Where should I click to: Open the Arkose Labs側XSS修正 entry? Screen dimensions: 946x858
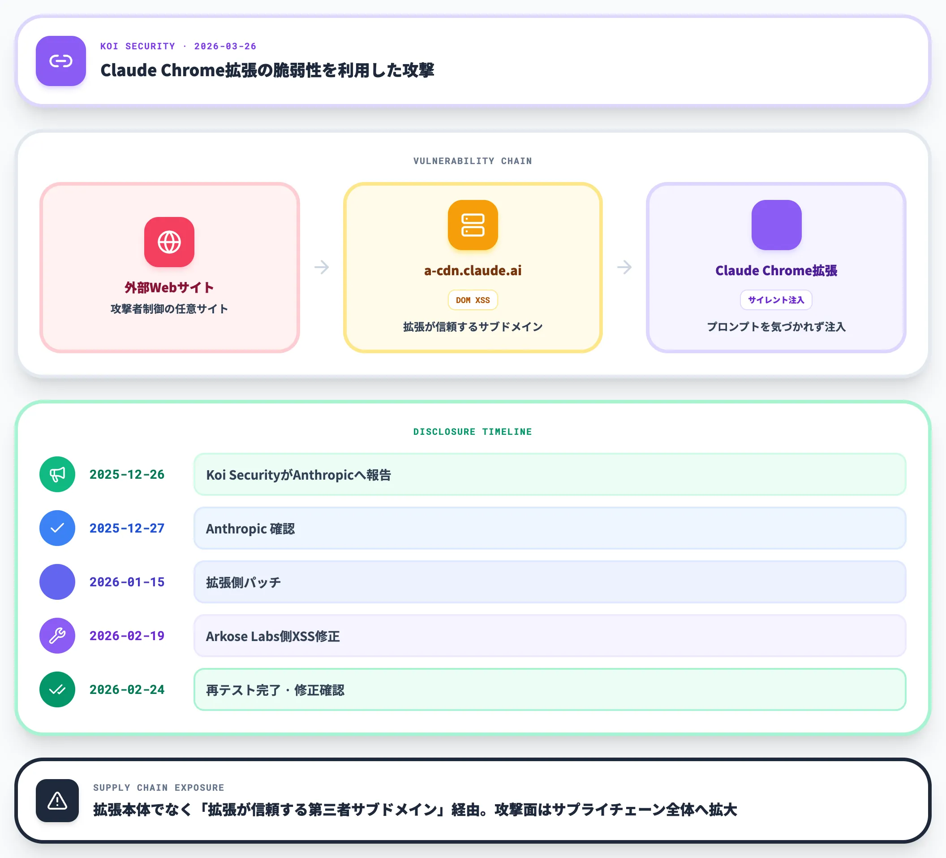(x=550, y=635)
